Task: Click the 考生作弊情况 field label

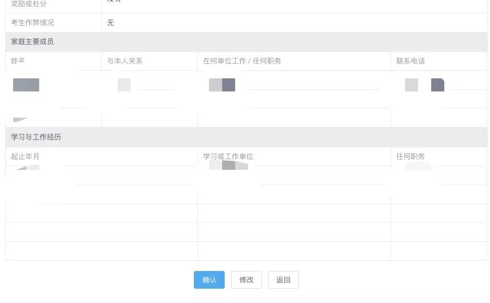Action: (x=33, y=23)
